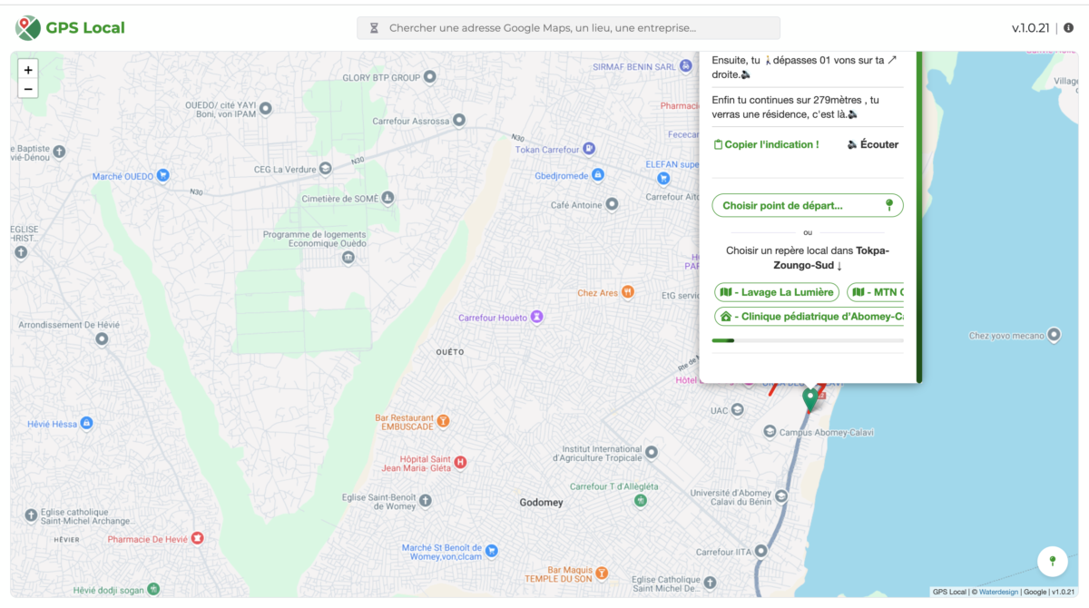The width and height of the screenshot is (1089, 608).
Task: Activate the Écouter audio option
Action: click(872, 143)
